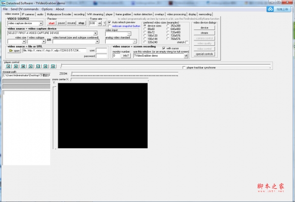Click the stream dialog button
The height and width of the screenshot is (202, 295).
pos(205,33)
